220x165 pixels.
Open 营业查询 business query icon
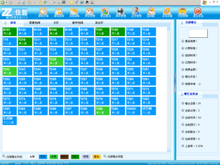pos(105,12)
